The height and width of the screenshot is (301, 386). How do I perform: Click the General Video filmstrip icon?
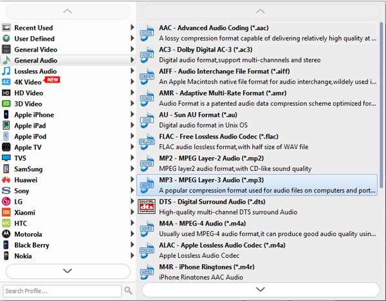coord(6,50)
